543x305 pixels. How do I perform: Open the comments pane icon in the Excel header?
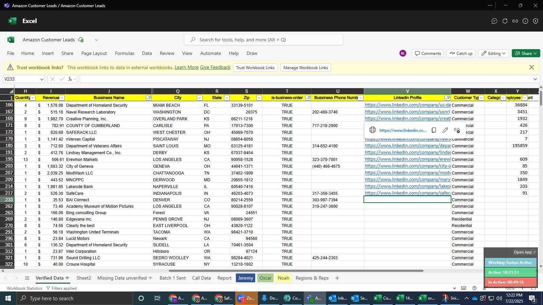coord(494,21)
